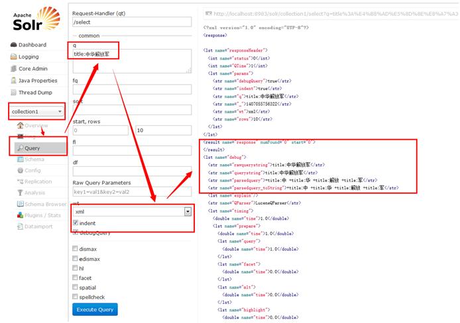Click the rawquerystring line in response
This screenshot has height=323, width=460.
(266, 165)
